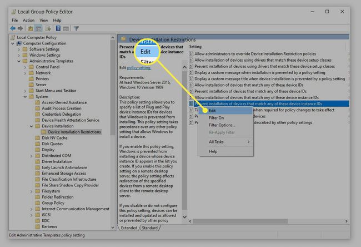Viewport: 361px width, 247px height.
Task: Click the Printers folder icon
Action: point(31,79)
